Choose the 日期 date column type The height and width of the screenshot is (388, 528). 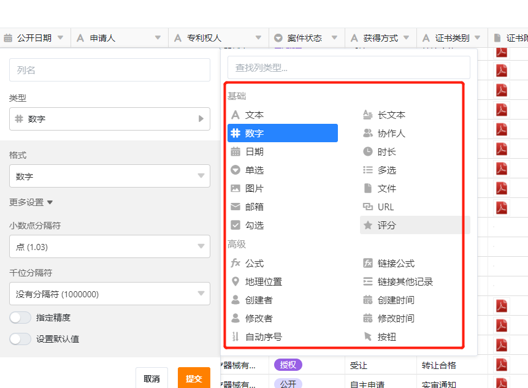pos(254,152)
